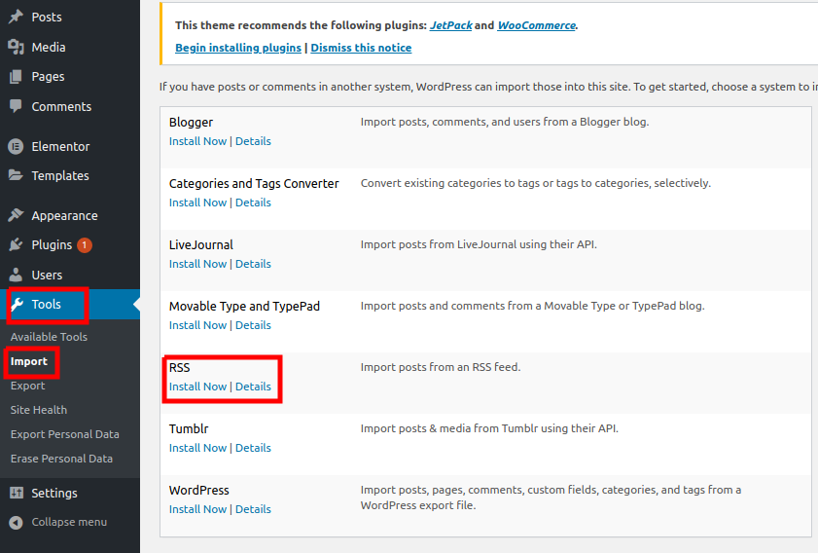Click the Settings sliders icon
818x553 pixels.
coord(16,494)
